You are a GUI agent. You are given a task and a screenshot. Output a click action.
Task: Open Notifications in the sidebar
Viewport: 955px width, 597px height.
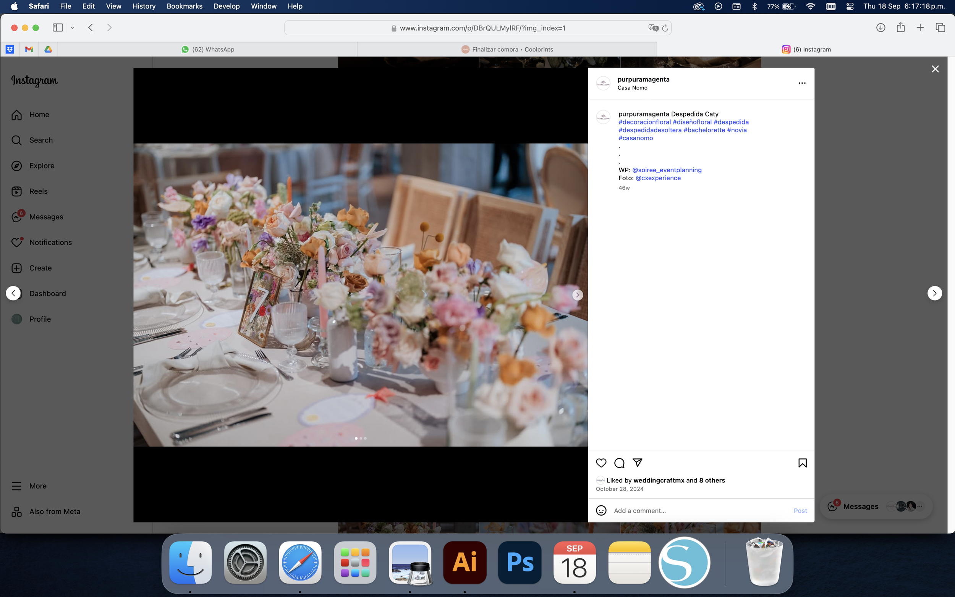[50, 243]
